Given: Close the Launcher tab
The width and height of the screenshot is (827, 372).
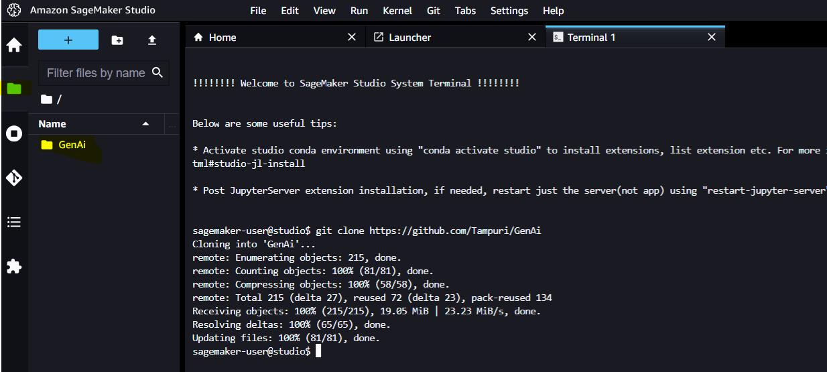Looking at the screenshot, I should [x=532, y=38].
